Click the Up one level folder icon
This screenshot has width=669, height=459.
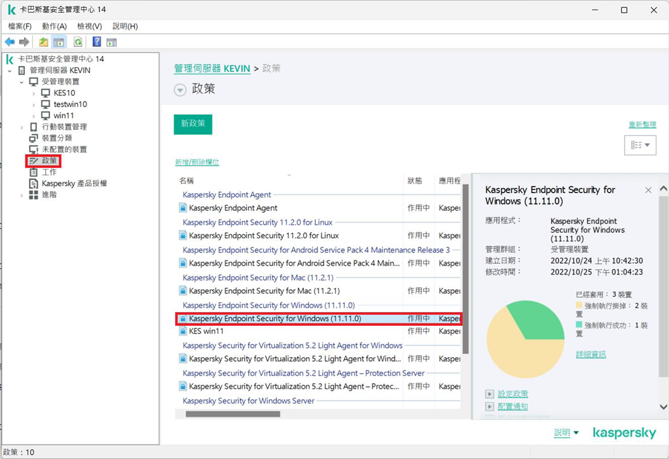click(x=44, y=42)
